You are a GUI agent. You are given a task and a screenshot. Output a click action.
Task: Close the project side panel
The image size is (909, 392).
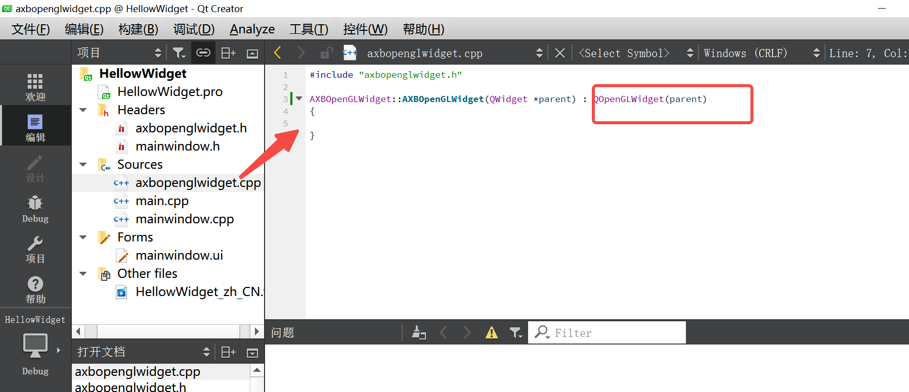[252, 53]
